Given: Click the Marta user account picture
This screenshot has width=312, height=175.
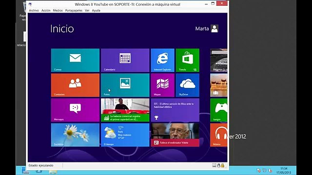Looking at the screenshot, I should [214, 29].
